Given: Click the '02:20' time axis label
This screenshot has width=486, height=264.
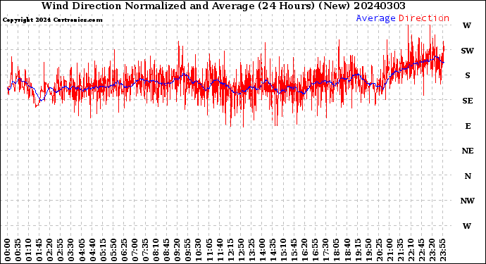Looking at the screenshot, I should 50,250.
